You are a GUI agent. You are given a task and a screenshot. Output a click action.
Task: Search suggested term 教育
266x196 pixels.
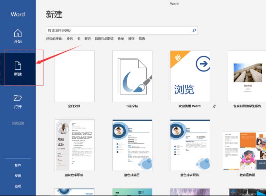pos(88,39)
